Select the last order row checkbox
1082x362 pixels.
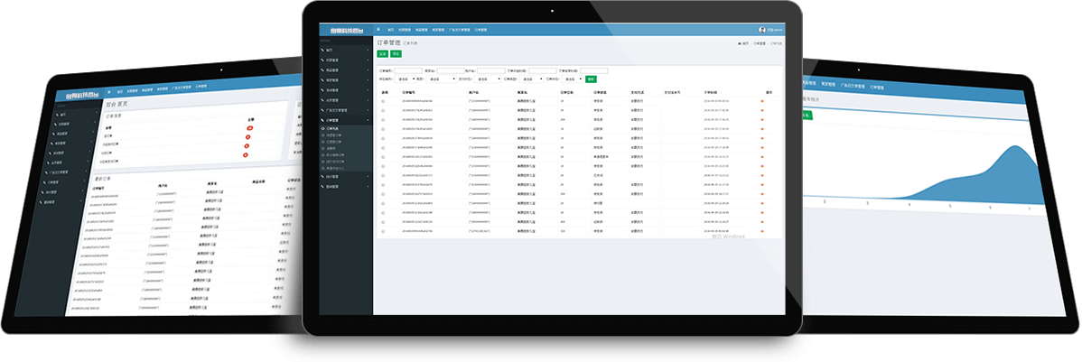383,231
